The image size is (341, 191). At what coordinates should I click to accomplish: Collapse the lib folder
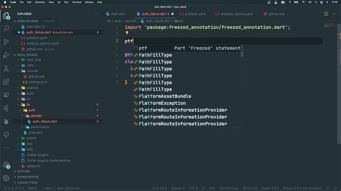[x=28, y=105]
